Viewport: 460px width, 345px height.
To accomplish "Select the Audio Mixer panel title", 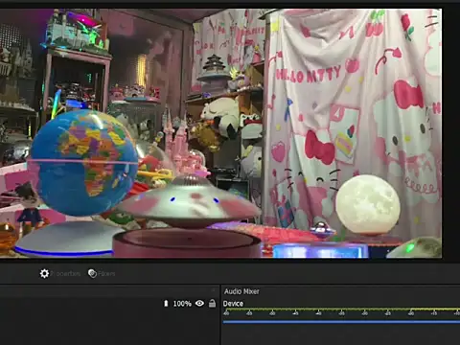I will tap(241, 291).
